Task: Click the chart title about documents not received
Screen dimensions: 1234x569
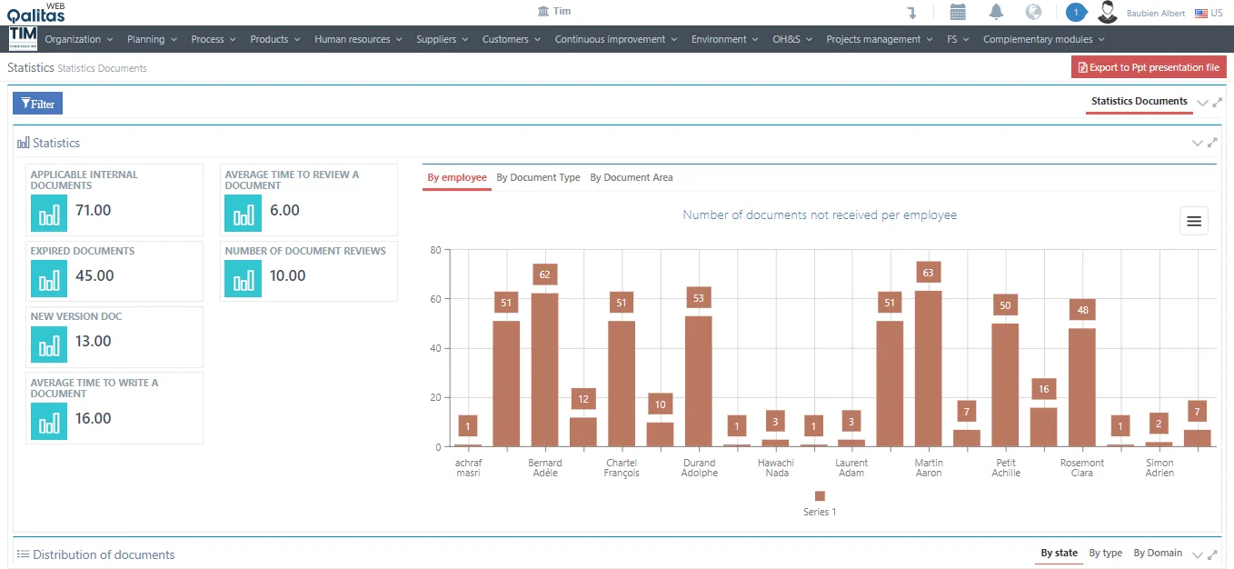Action: (820, 215)
